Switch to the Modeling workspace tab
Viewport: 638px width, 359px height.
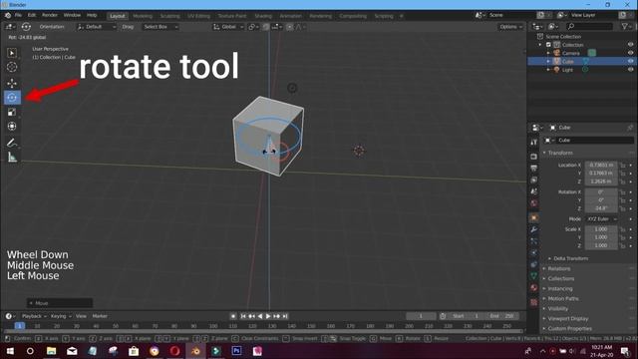(143, 16)
